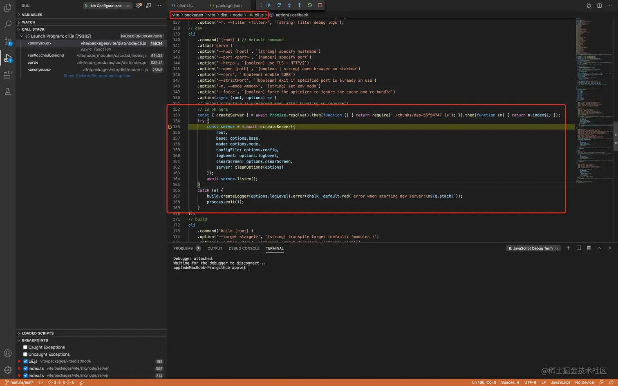Select the runMatchedCommand call stack frame
The image size is (618, 386).
click(46, 56)
